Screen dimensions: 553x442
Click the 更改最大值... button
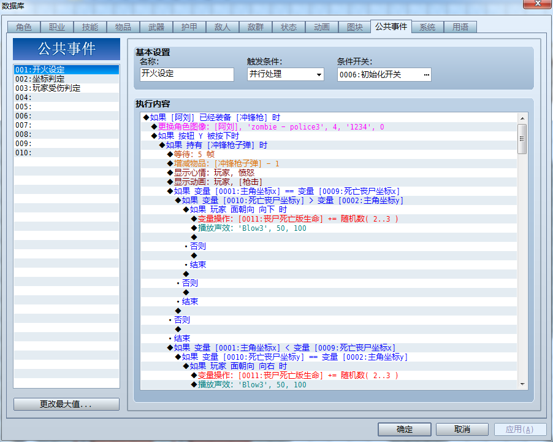(x=66, y=404)
